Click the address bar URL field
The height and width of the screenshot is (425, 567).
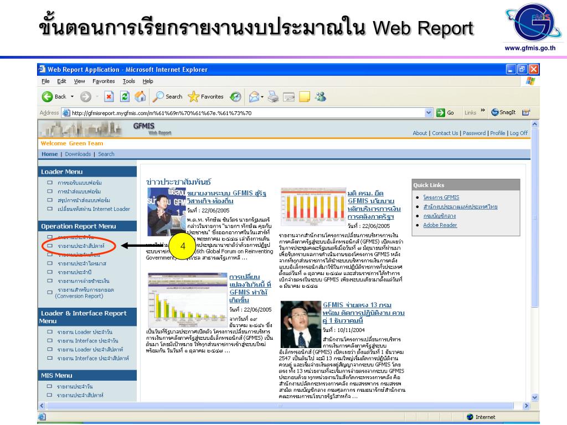click(x=248, y=113)
